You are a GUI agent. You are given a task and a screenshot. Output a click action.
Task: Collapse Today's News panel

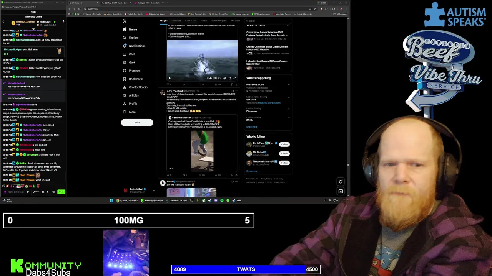click(x=288, y=25)
